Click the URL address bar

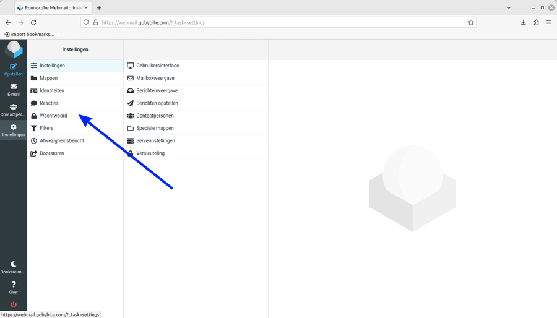click(278, 22)
